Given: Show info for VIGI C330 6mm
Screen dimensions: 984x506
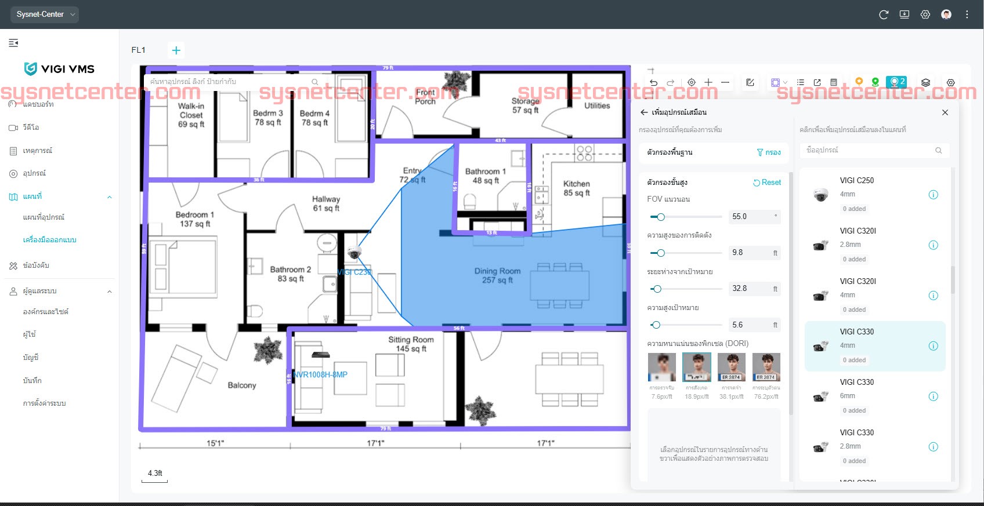Looking at the screenshot, I should tap(934, 396).
